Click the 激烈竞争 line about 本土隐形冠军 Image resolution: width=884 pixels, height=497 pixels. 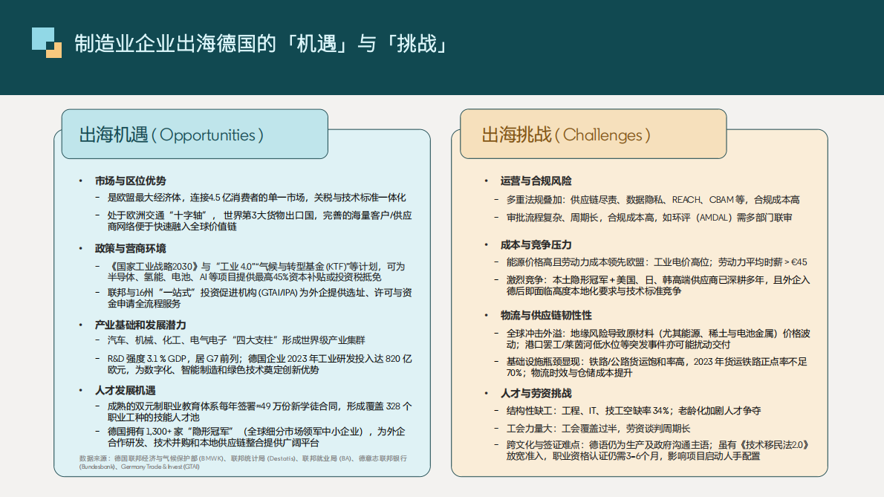pos(658,286)
